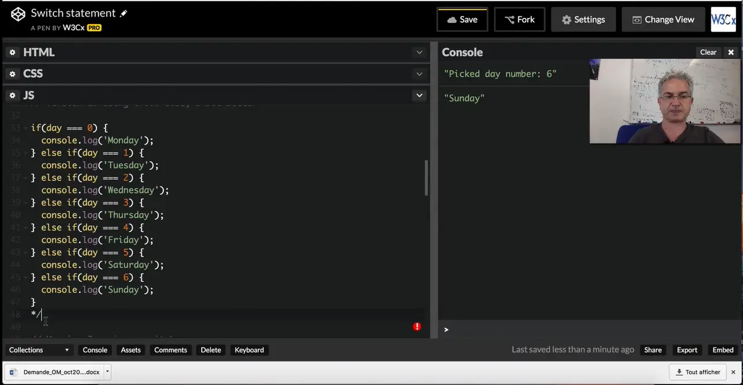This screenshot has height=385, width=743.
Task: Click the PRO badge
Action: (x=94, y=28)
